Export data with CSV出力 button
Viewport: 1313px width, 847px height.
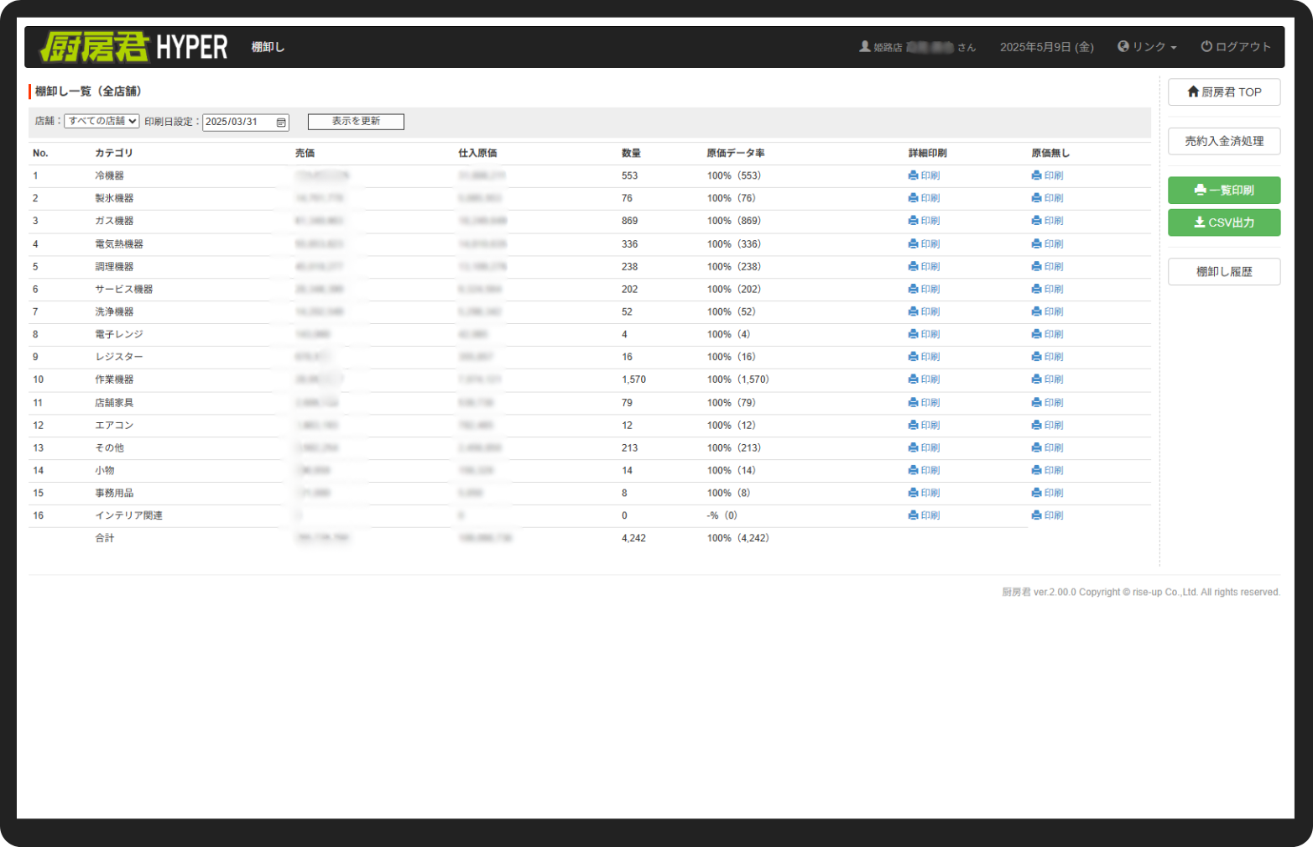click(x=1223, y=222)
